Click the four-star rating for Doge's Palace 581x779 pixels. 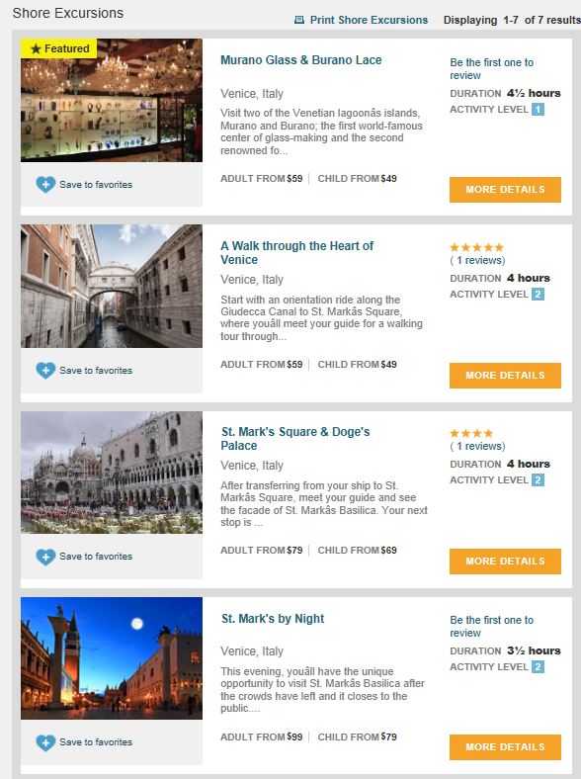click(x=471, y=433)
